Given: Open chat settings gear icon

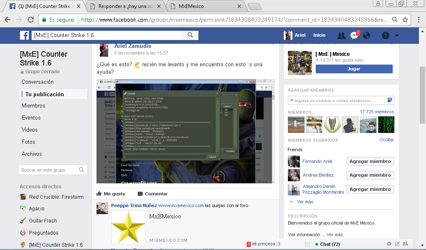Looking at the screenshot, I should pyautogui.click(x=389, y=244).
